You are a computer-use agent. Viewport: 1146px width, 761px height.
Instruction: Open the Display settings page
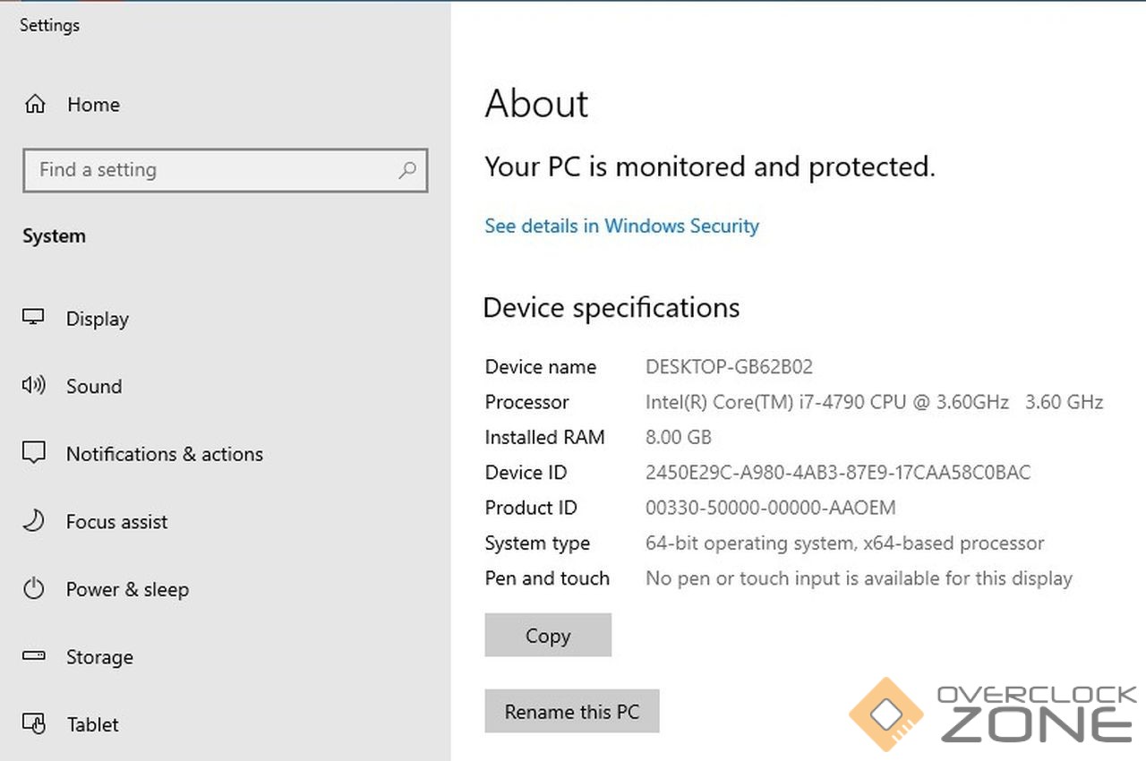(97, 319)
